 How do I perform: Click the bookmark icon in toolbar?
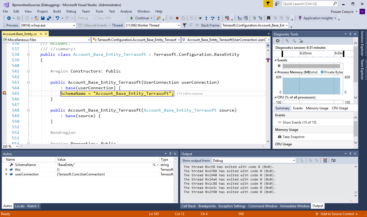tap(268, 18)
